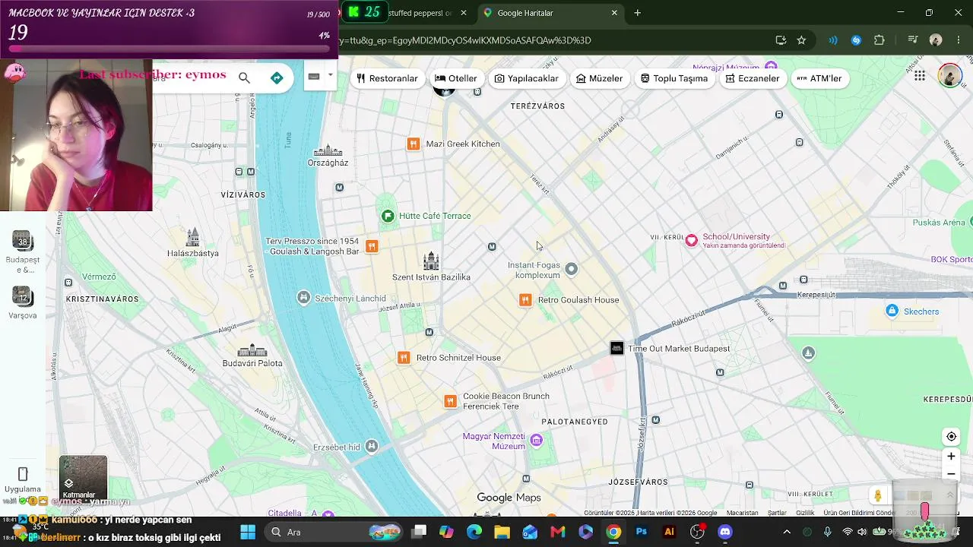Switch to the Google Haritalar tab

[x=552, y=13]
